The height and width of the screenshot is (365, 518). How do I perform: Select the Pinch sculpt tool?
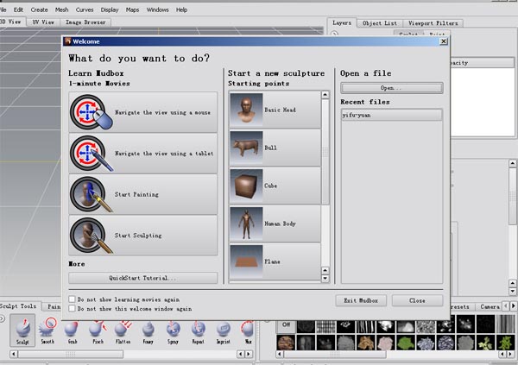coord(98,331)
